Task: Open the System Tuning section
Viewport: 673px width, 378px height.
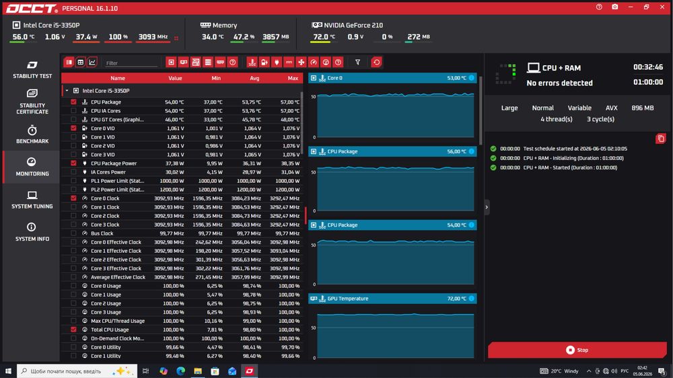Action: [x=32, y=200]
